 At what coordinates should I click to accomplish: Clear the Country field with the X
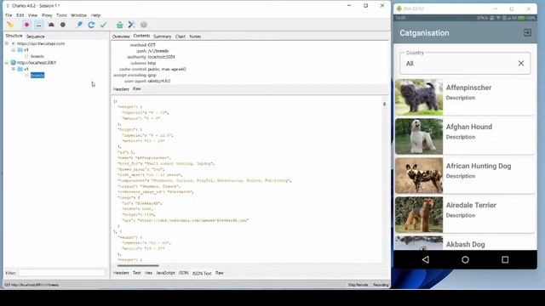point(521,63)
